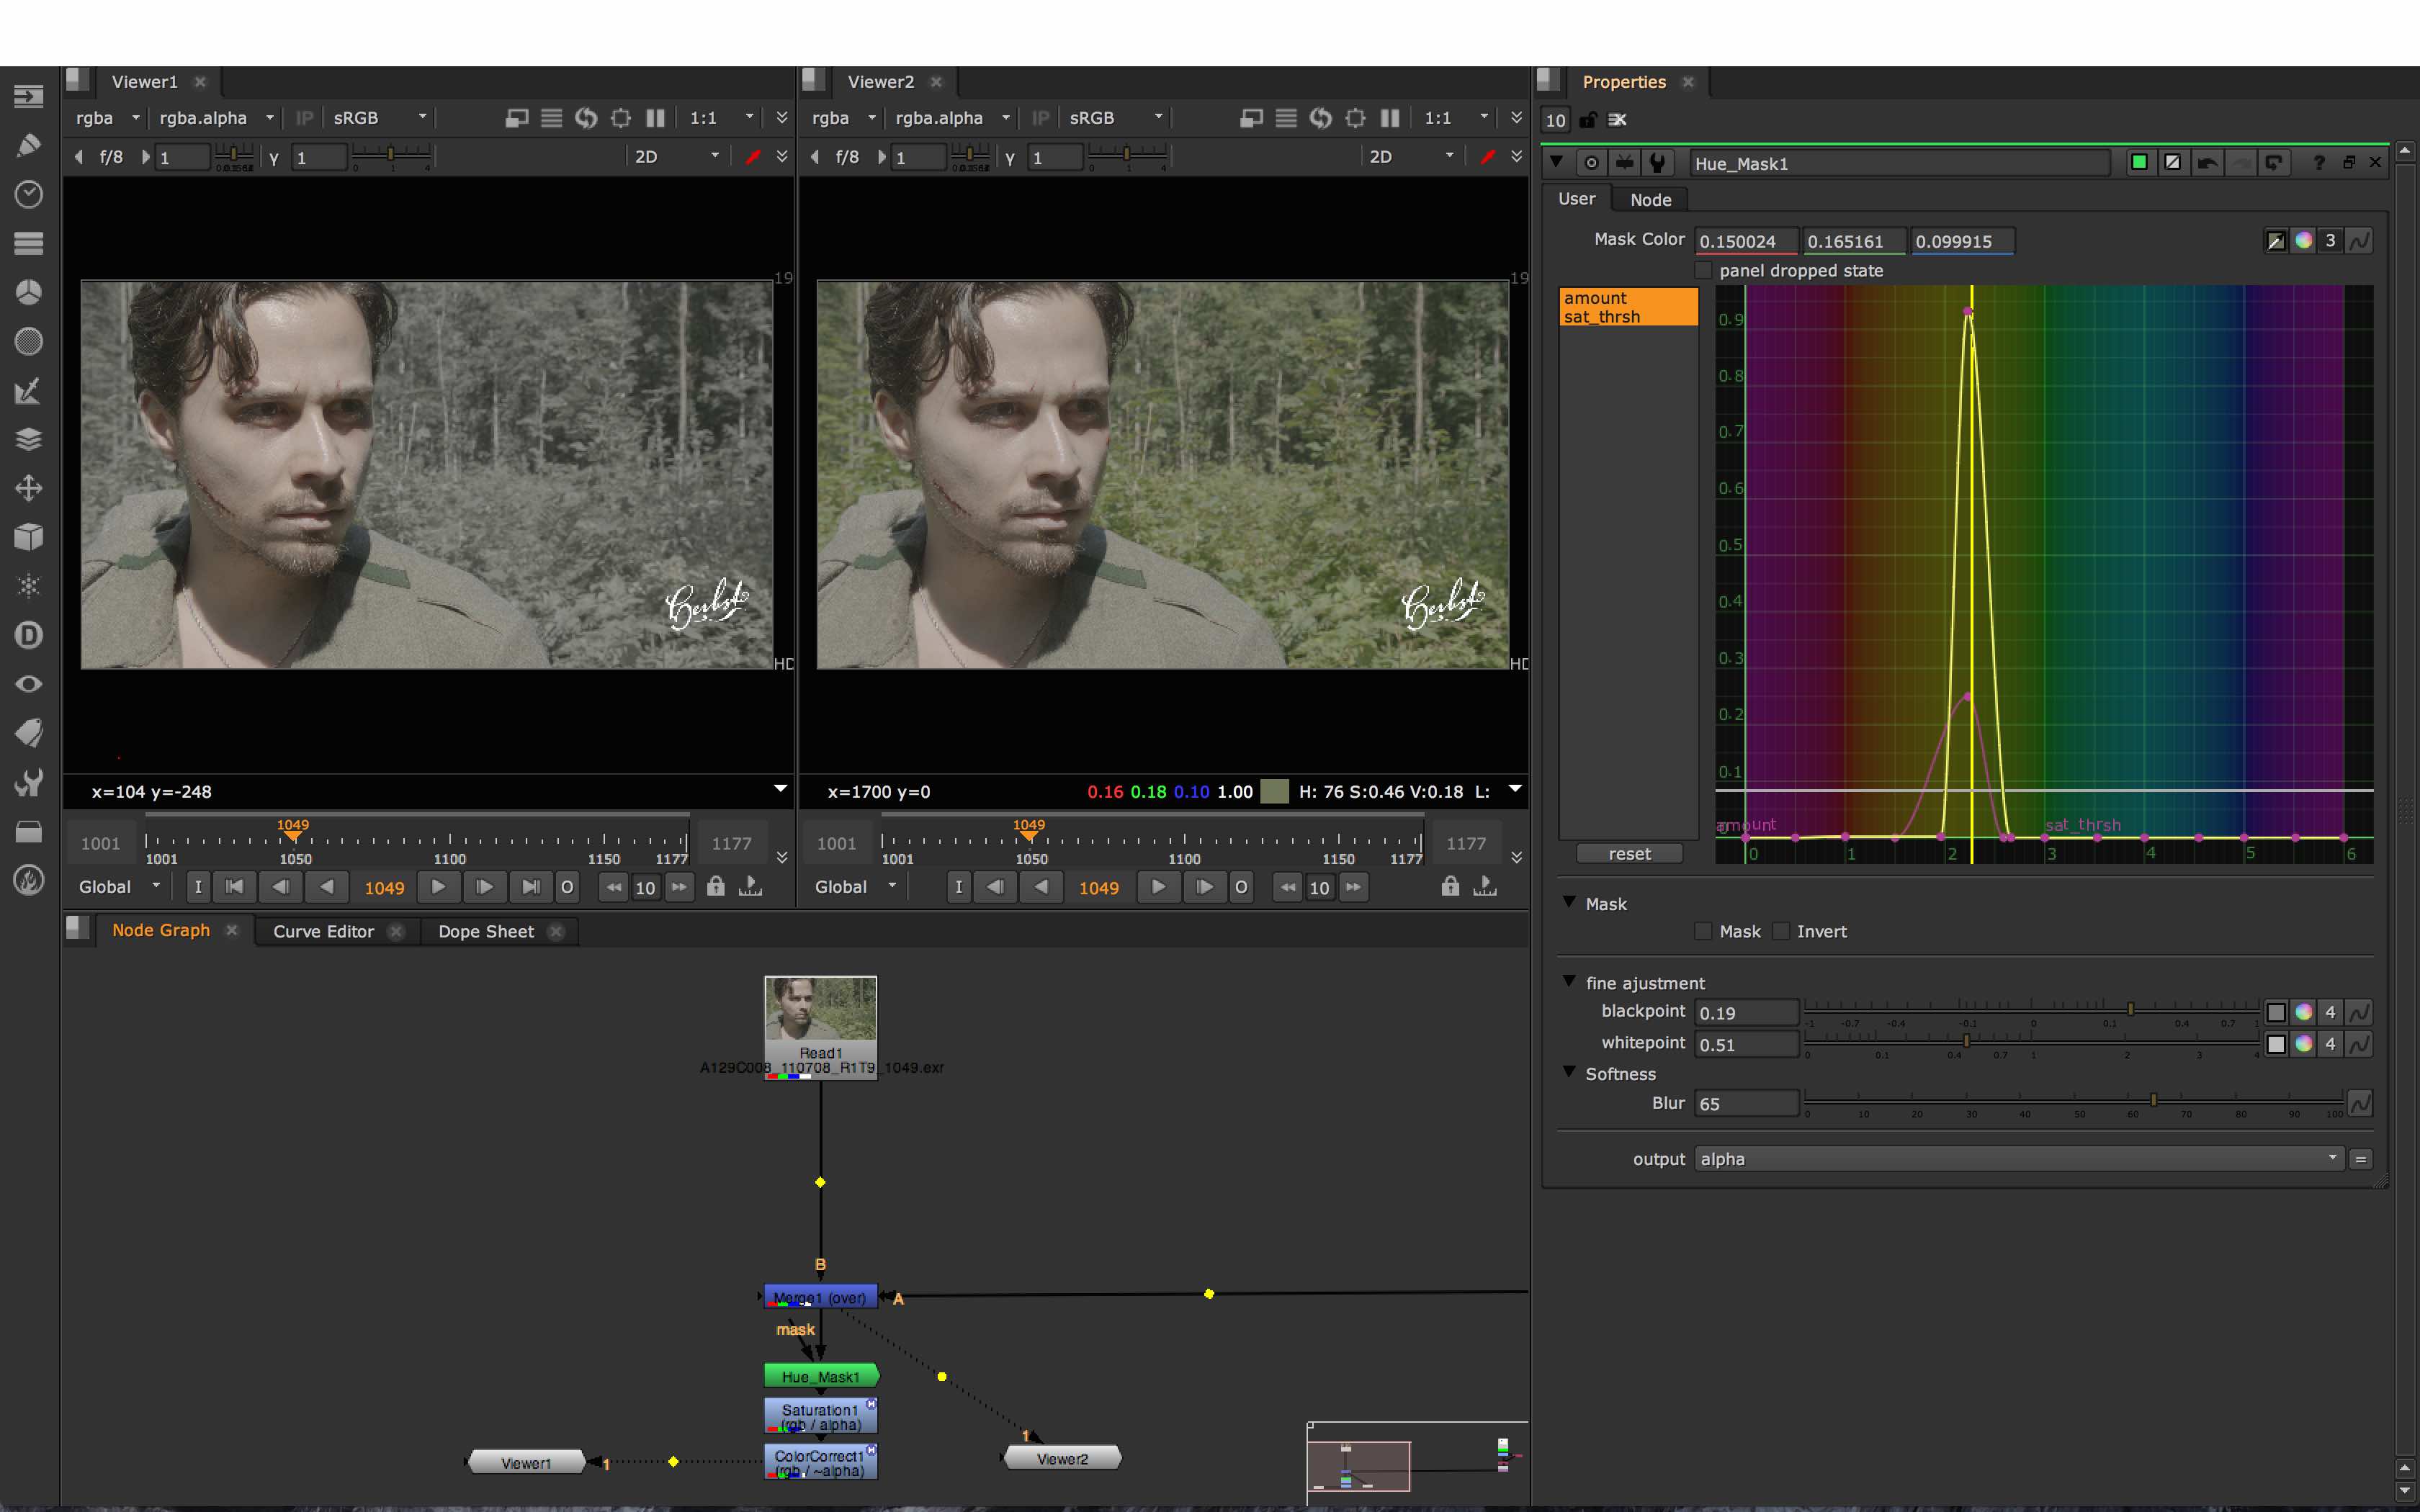Toggle panel dropped state checkbox
2420x1512 pixels.
pos(1703,271)
